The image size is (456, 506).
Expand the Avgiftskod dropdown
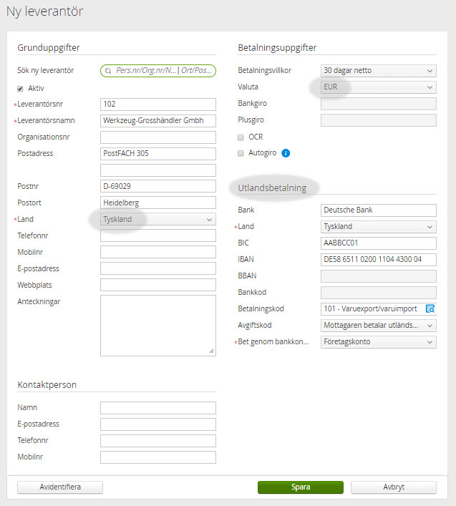coord(378,326)
